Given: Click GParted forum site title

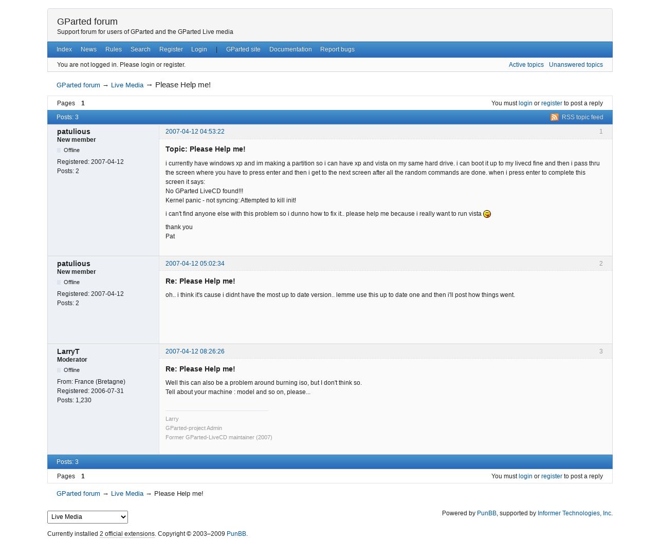Looking at the screenshot, I should [87, 22].
